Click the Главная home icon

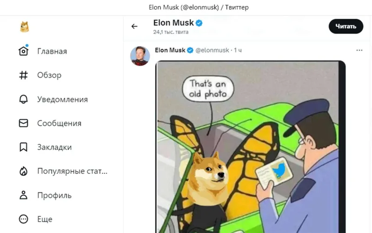[23, 51]
